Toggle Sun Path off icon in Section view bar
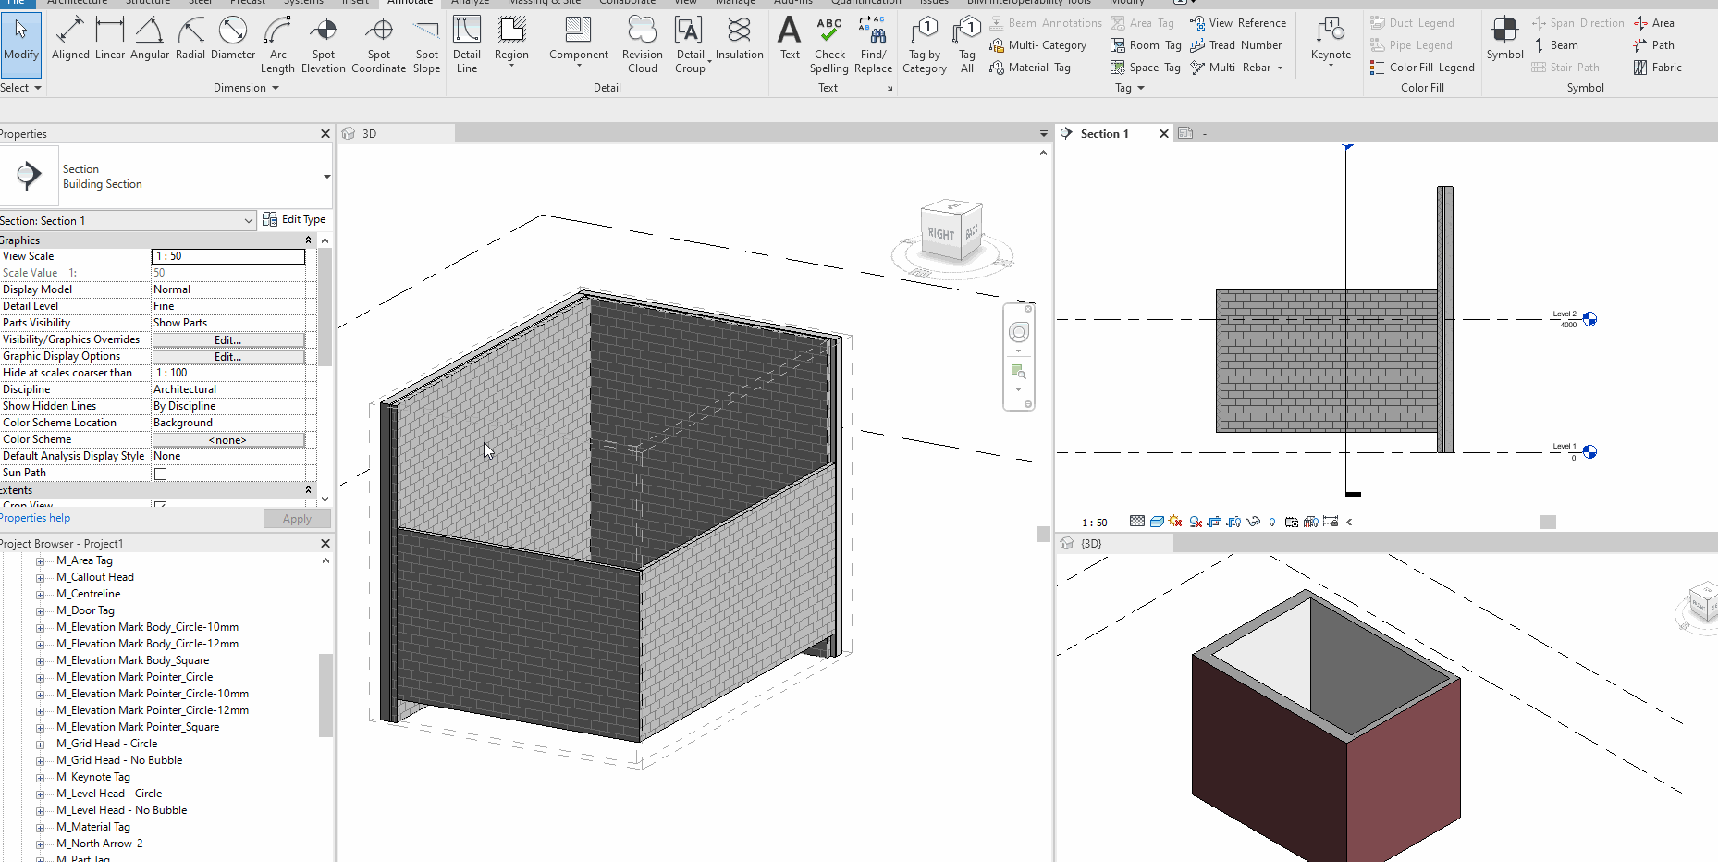 1175,522
